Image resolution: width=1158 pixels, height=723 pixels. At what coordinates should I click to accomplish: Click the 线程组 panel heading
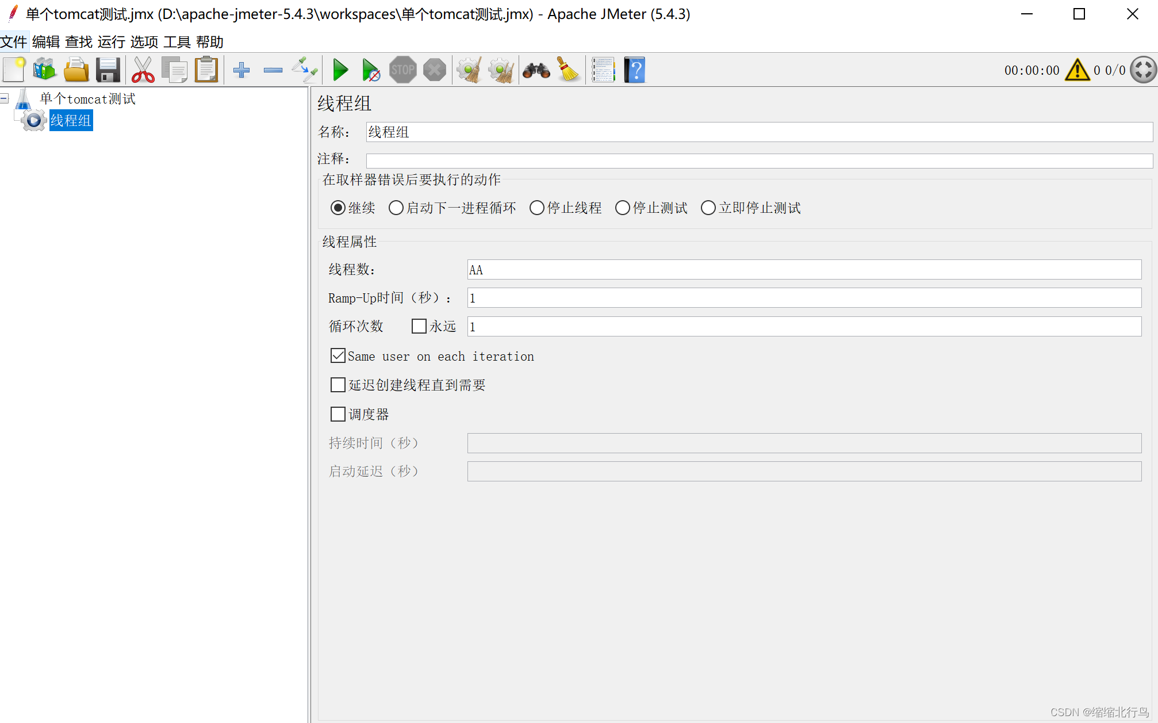tap(344, 104)
